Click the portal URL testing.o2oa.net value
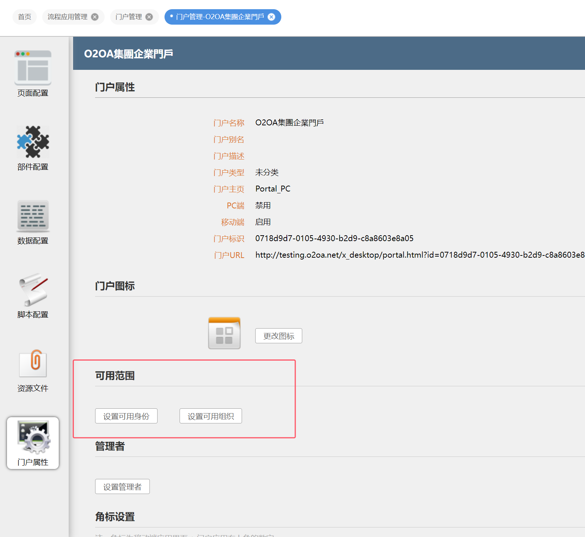The height and width of the screenshot is (537, 585). 420,255
